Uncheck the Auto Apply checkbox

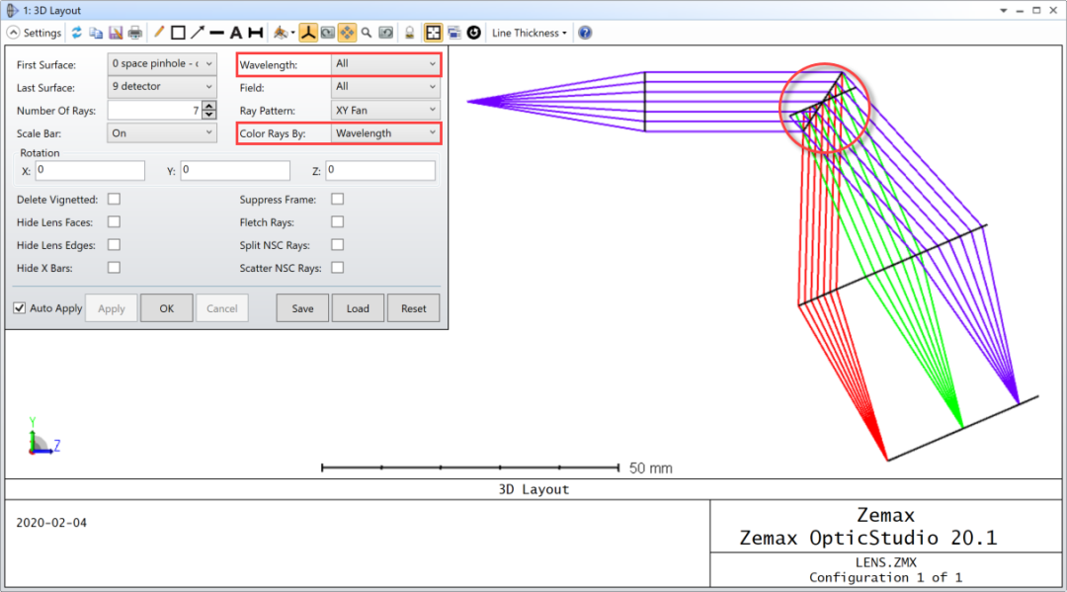coord(19,307)
